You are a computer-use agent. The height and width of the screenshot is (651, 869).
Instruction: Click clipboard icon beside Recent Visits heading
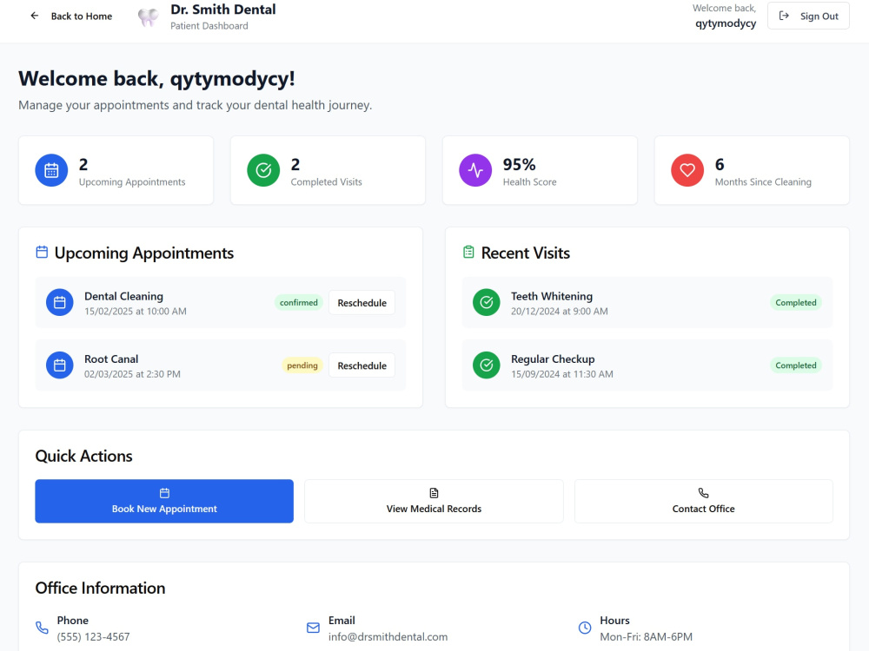tap(468, 253)
